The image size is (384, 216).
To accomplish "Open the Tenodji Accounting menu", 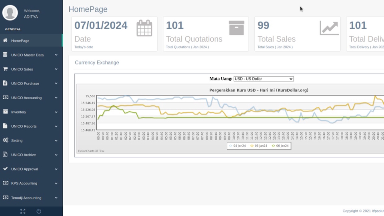I will coord(31,198).
